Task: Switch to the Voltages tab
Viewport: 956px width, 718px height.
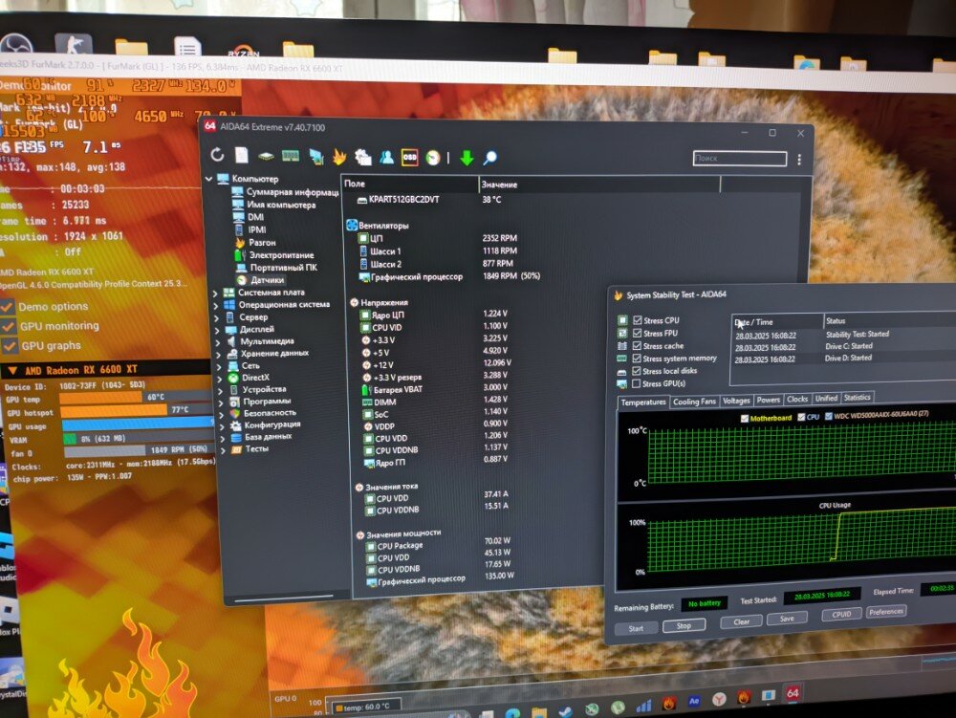Action: point(736,401)
